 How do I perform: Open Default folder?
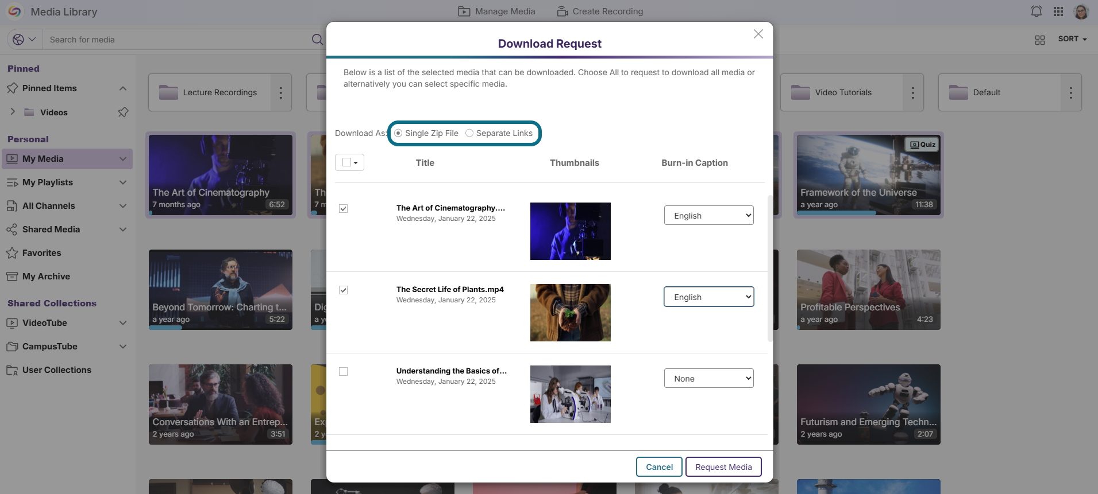pos(1000,92)
